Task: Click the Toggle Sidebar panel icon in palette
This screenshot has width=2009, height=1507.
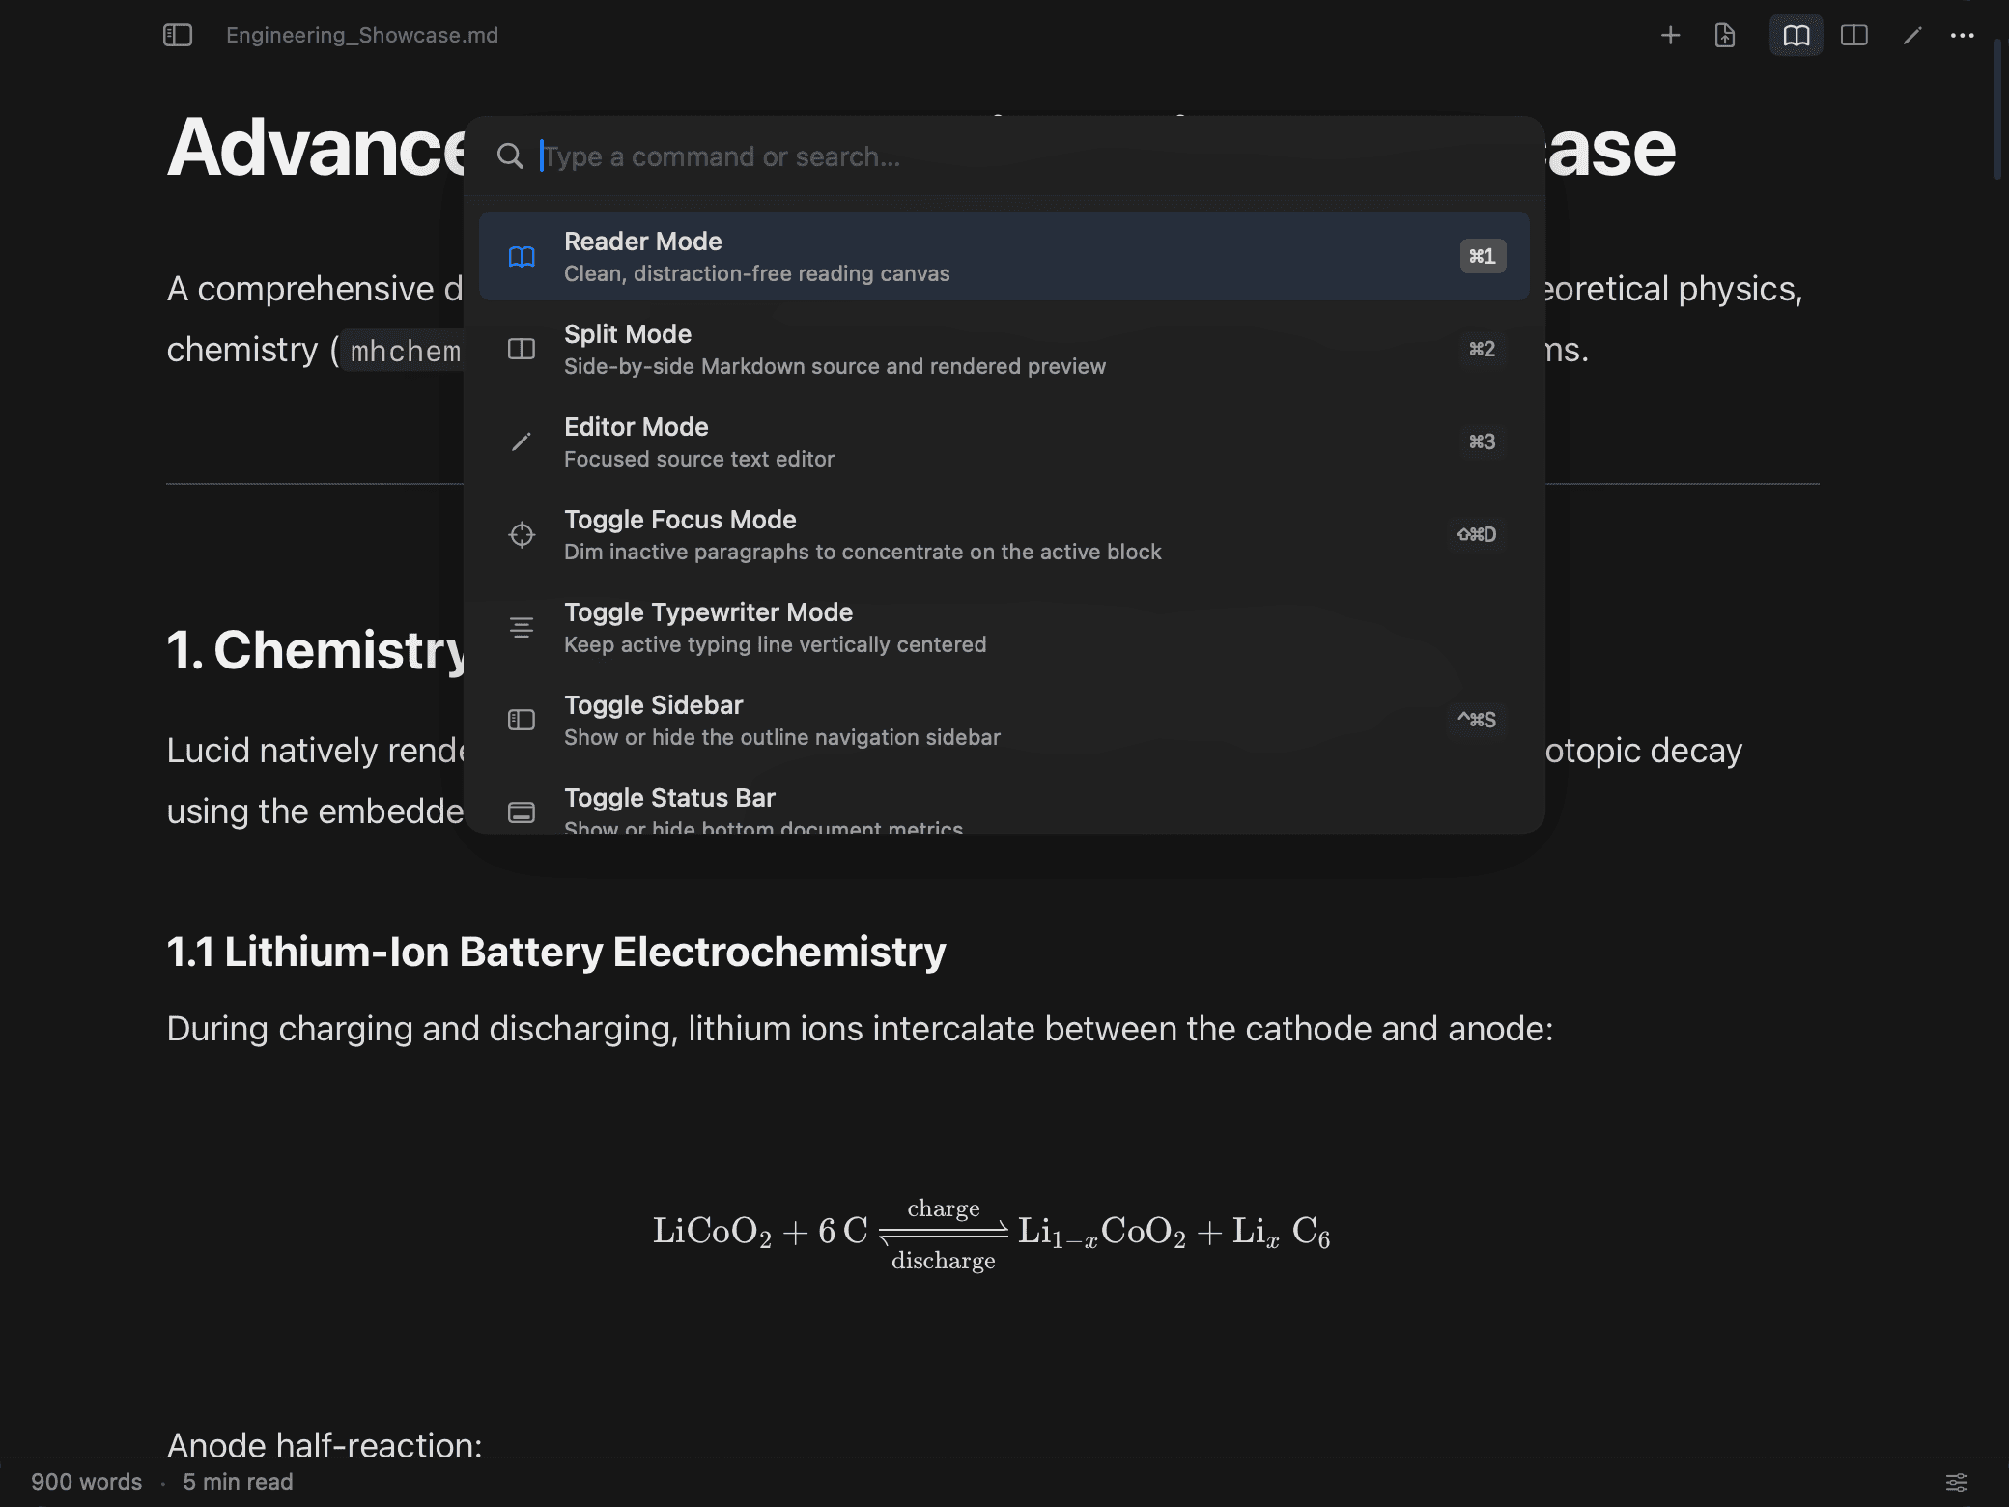Action: (x=522, y=720)
